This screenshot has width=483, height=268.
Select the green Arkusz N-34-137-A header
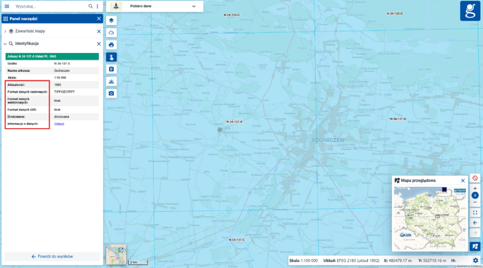(x=52, y=57)
